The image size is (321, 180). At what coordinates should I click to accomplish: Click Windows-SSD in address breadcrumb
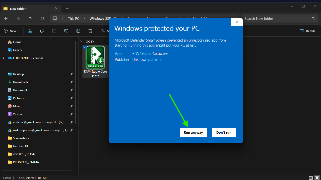click(x=103, y=19)
